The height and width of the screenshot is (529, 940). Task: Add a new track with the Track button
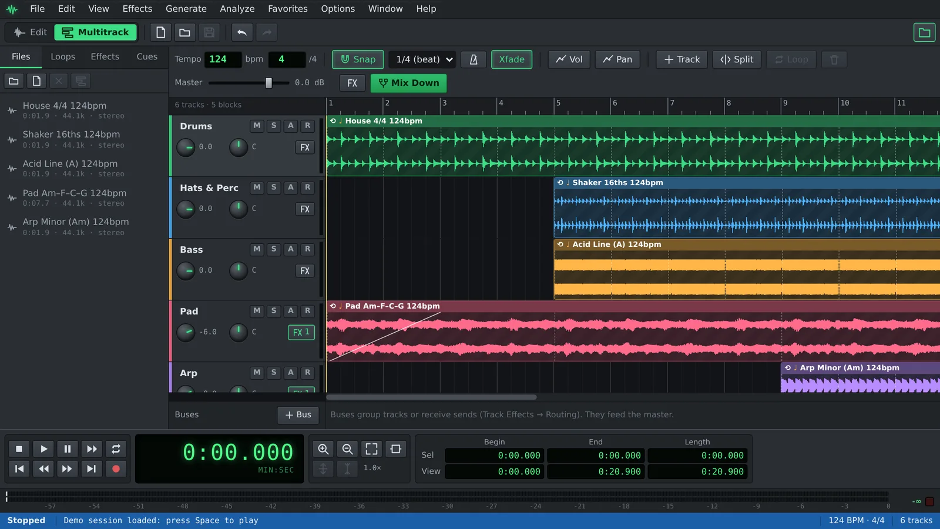pos(681,59)
